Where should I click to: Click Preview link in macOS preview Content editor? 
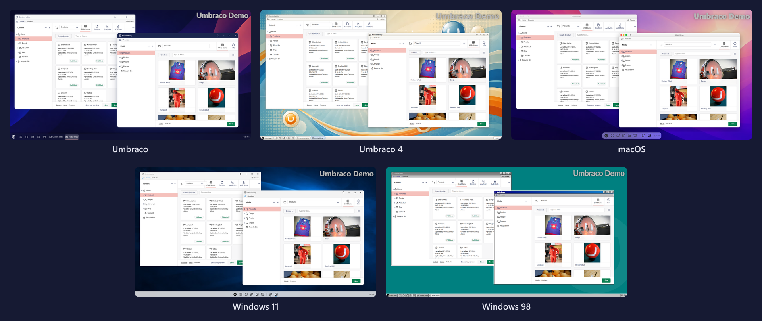pos(631,20)
